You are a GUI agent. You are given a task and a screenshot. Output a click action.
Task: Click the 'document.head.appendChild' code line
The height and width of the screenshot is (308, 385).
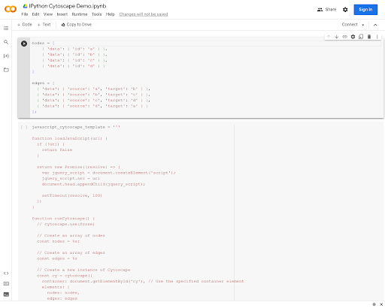[x=93, y=184]
